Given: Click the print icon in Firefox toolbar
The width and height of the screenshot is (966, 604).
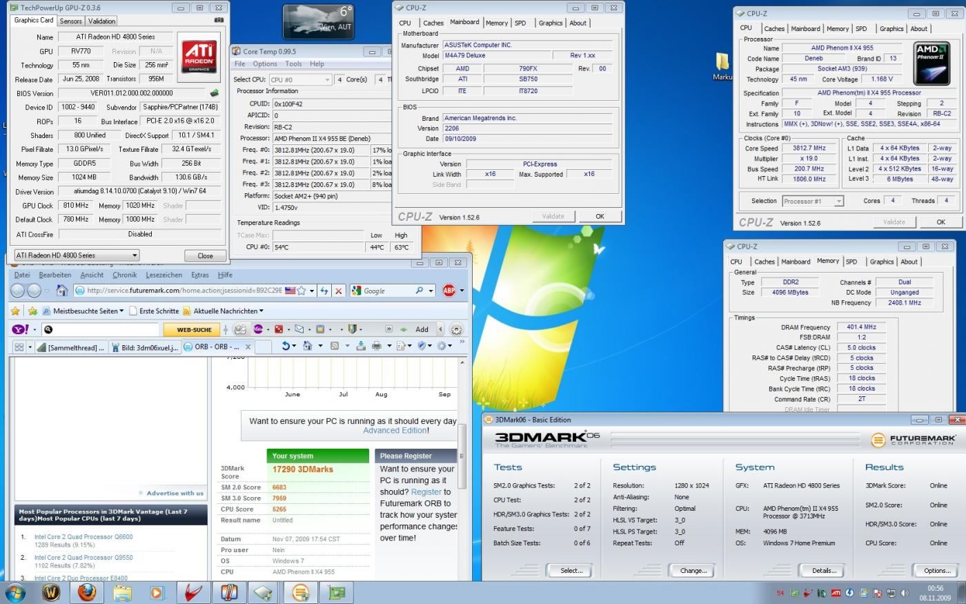Looking at the screenshot, I should [376, 346].
